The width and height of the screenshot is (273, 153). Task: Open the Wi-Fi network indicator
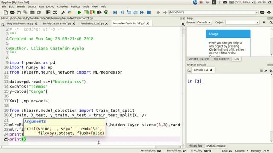[x=208, y=2]
